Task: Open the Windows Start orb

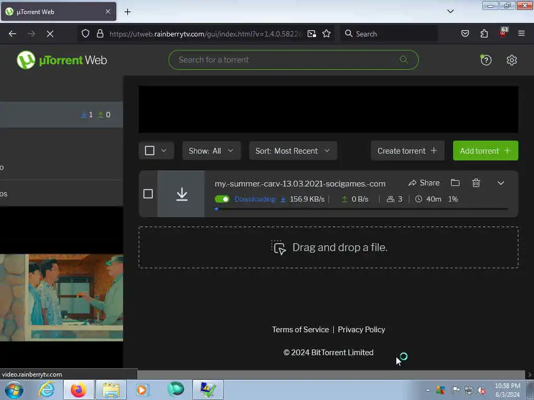Action: [14, 390]
